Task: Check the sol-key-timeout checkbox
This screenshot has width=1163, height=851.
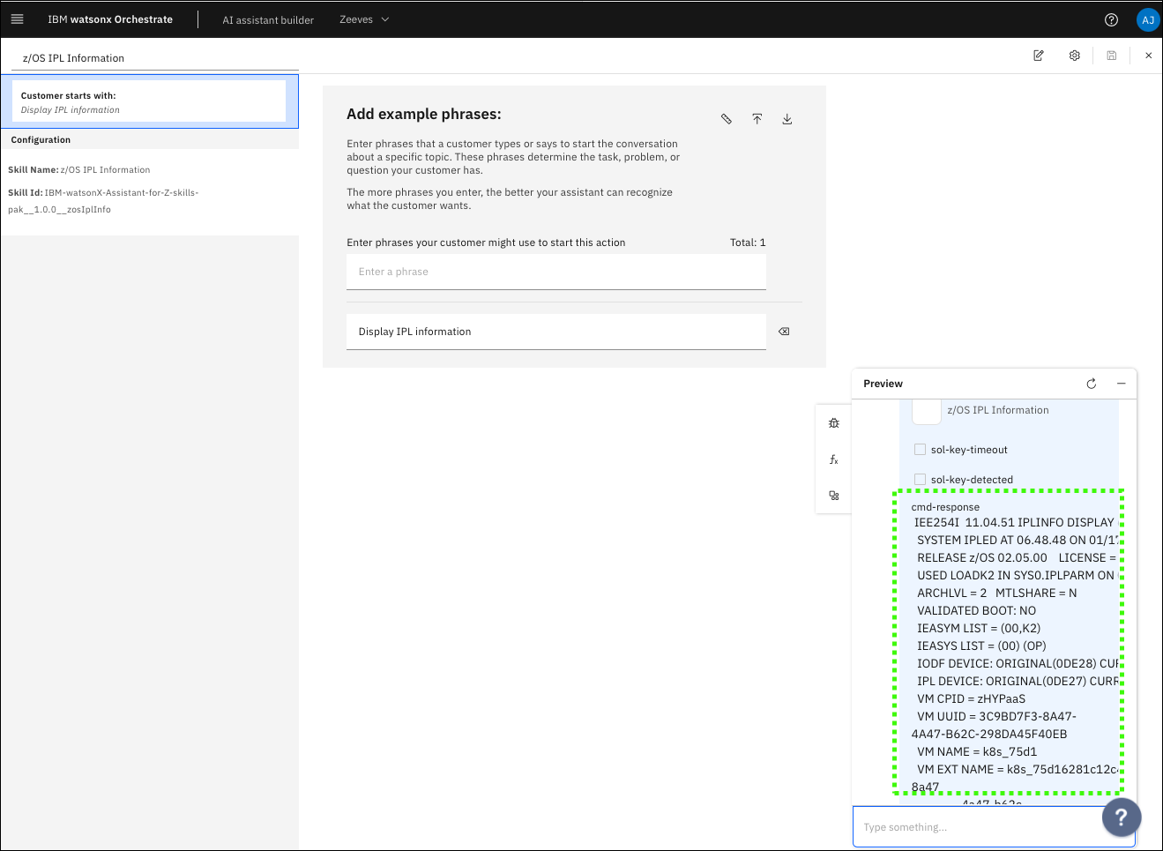Action: point(920,450)
